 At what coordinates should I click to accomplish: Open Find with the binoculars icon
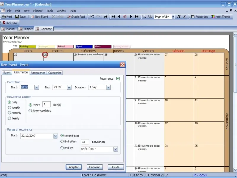coord(105,17)
